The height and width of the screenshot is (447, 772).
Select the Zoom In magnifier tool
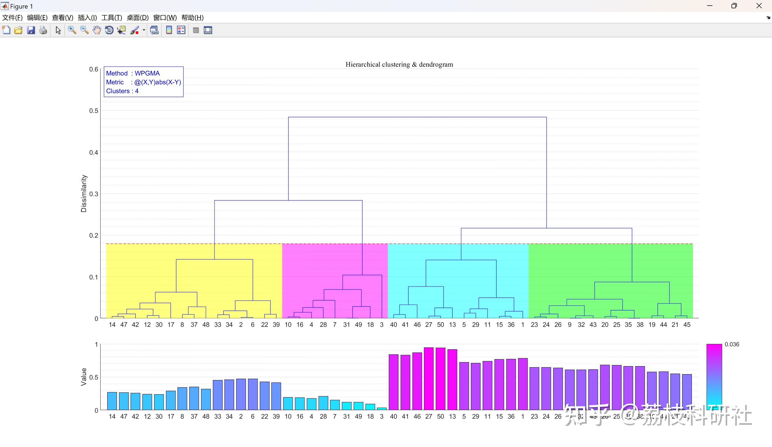pyautogui.click(x=72, y=30)
